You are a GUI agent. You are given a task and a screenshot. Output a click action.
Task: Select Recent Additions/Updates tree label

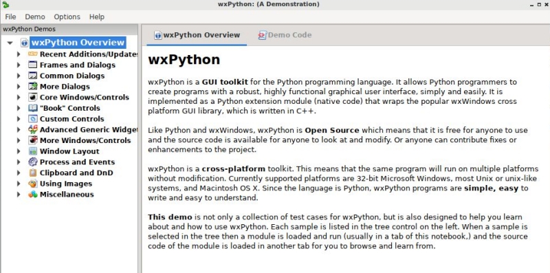[x=89, y=54]
